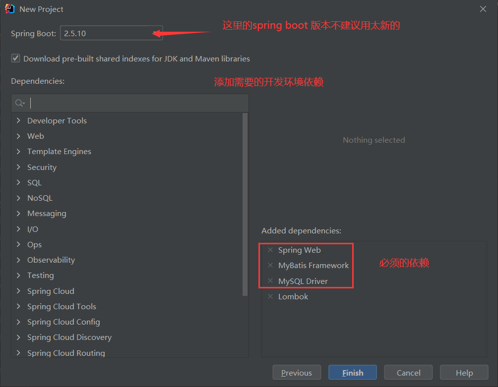Screen dimensions: 498x387
Task: Click the Cancel button
Action: (408, 373)
